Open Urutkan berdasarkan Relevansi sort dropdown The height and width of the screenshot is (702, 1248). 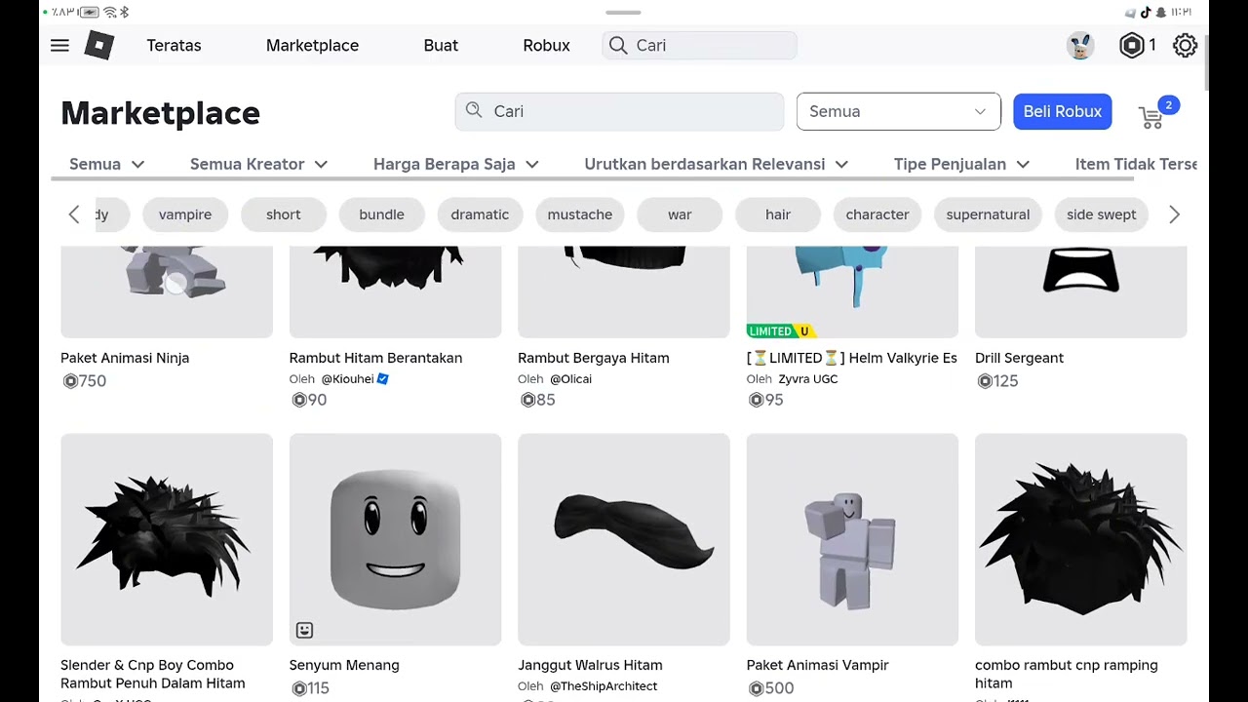(x=717, y=164)
